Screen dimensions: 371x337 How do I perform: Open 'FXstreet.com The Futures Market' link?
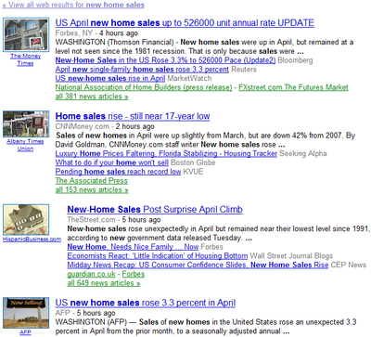pos(293,87)
